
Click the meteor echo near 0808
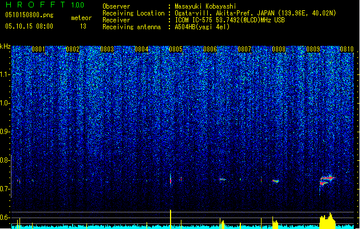point(275,181)
